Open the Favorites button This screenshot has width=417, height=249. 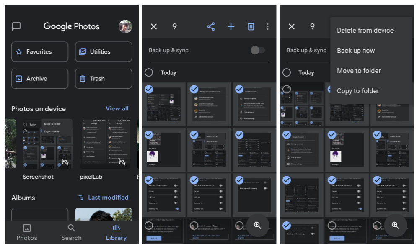pos(40,52)
